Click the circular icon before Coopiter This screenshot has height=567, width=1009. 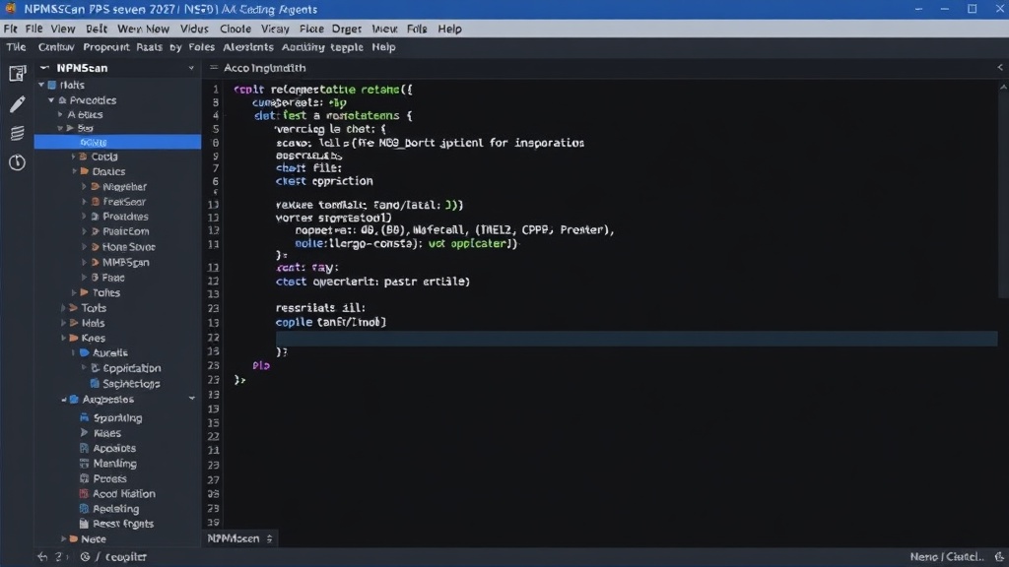tap(85, 557)
